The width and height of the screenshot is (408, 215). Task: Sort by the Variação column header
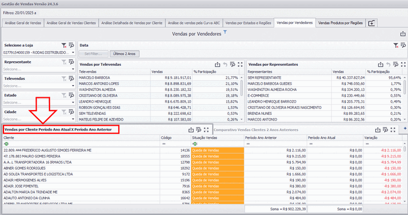pyautogui.click(x=382, y=138)
